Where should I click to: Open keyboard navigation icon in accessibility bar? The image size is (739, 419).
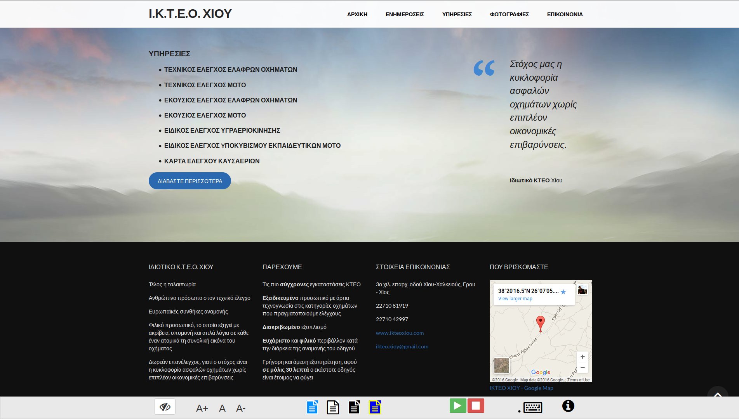click(532, 407)
